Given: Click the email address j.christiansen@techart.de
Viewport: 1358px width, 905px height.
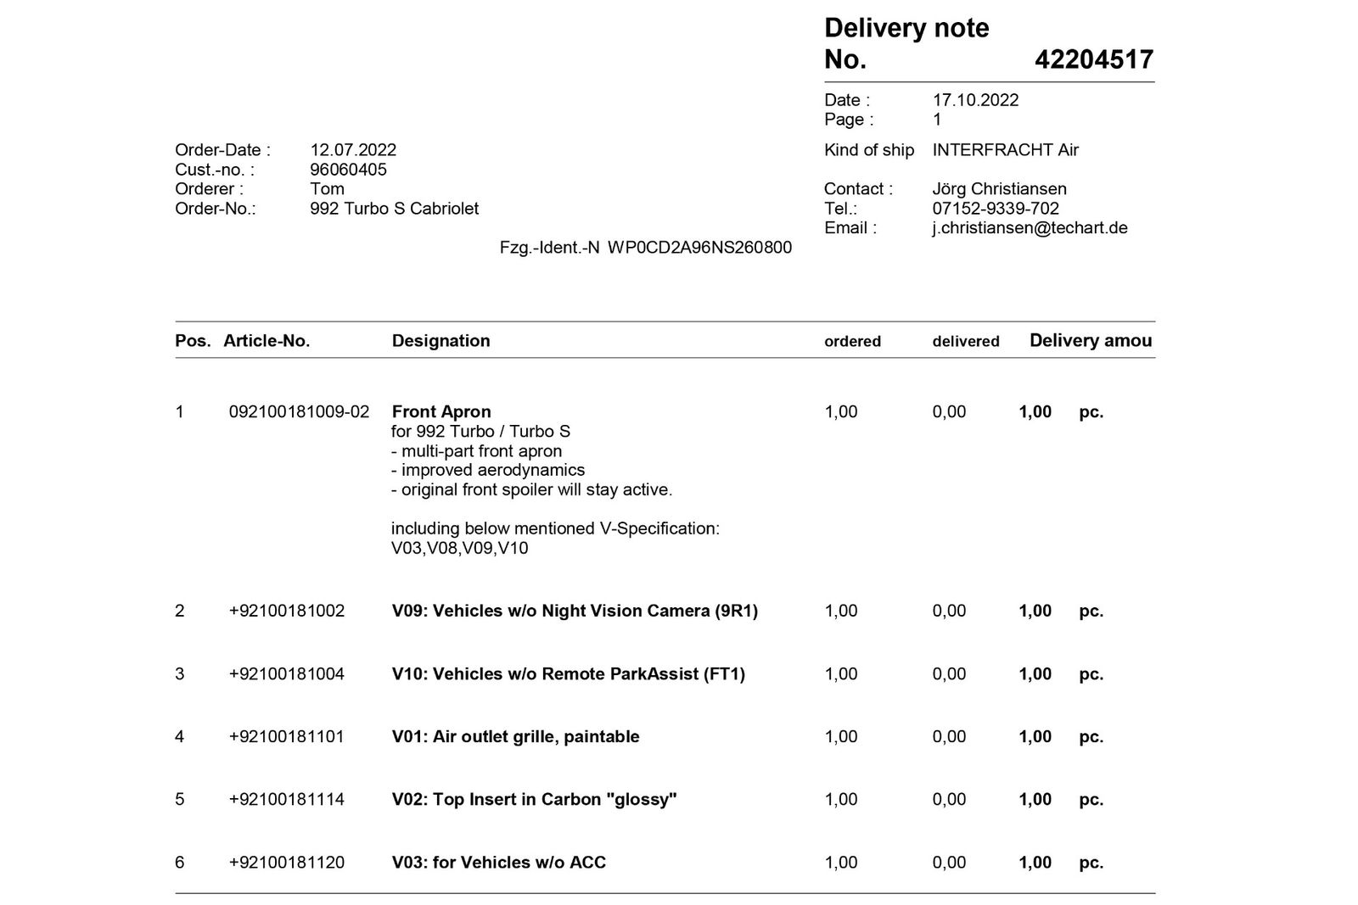Looking at the screenshot, I should pyautogui.click(x=1030, y=228).
